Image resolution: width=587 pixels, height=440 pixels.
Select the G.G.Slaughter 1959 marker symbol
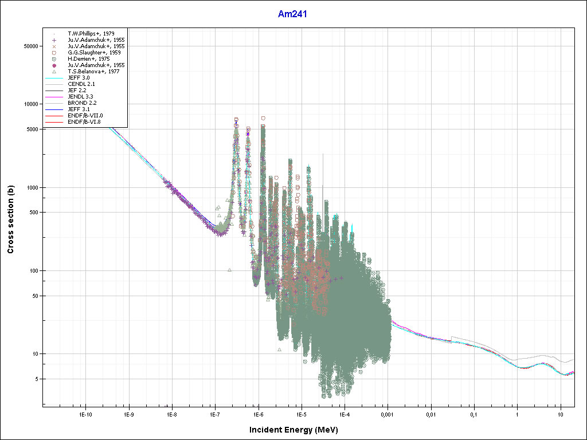coord(54,53)
